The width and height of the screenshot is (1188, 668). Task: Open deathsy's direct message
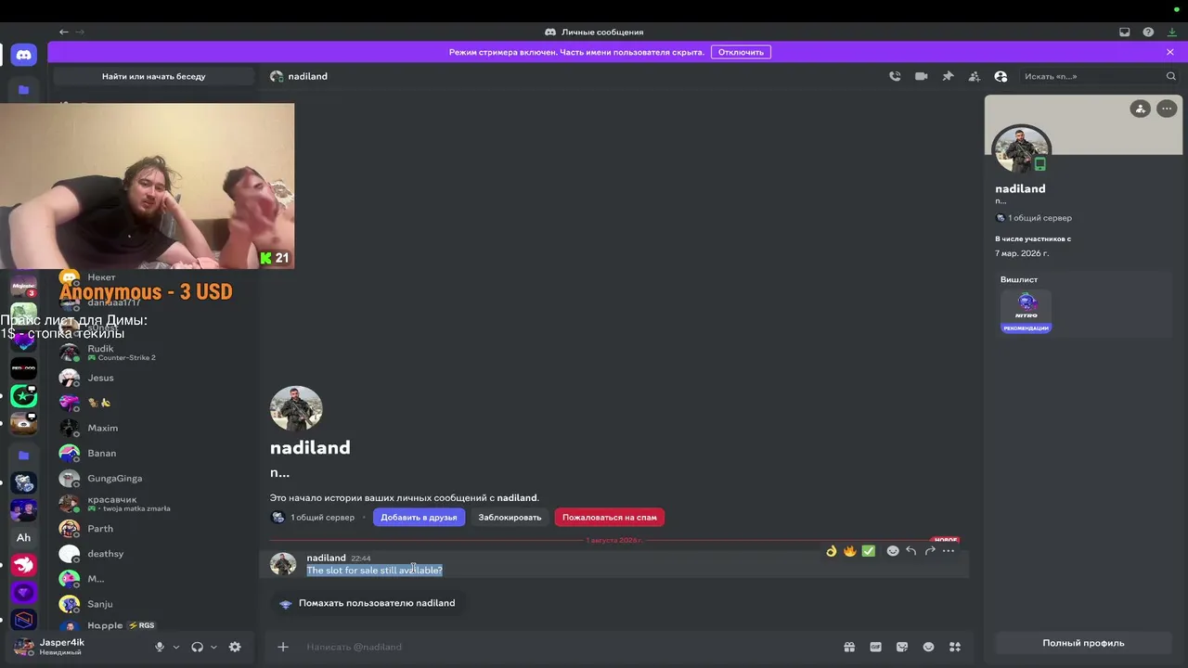153,553
